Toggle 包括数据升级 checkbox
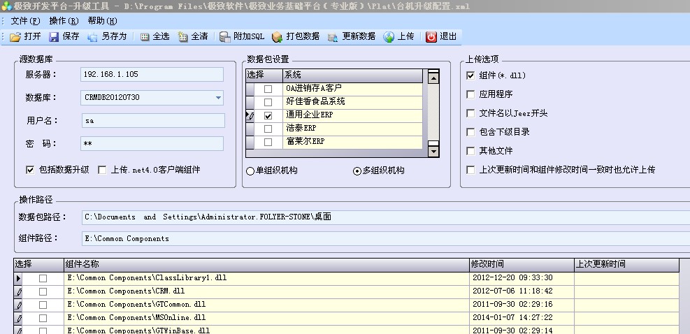This screenshot has width=690, height=334. 30,170
